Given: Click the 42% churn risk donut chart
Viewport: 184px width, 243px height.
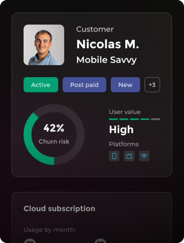Looking at the screenshot, I should click(54, 135).
